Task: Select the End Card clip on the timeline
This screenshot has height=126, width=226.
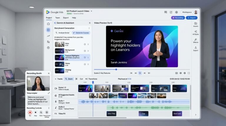Action: click(177, 114)
